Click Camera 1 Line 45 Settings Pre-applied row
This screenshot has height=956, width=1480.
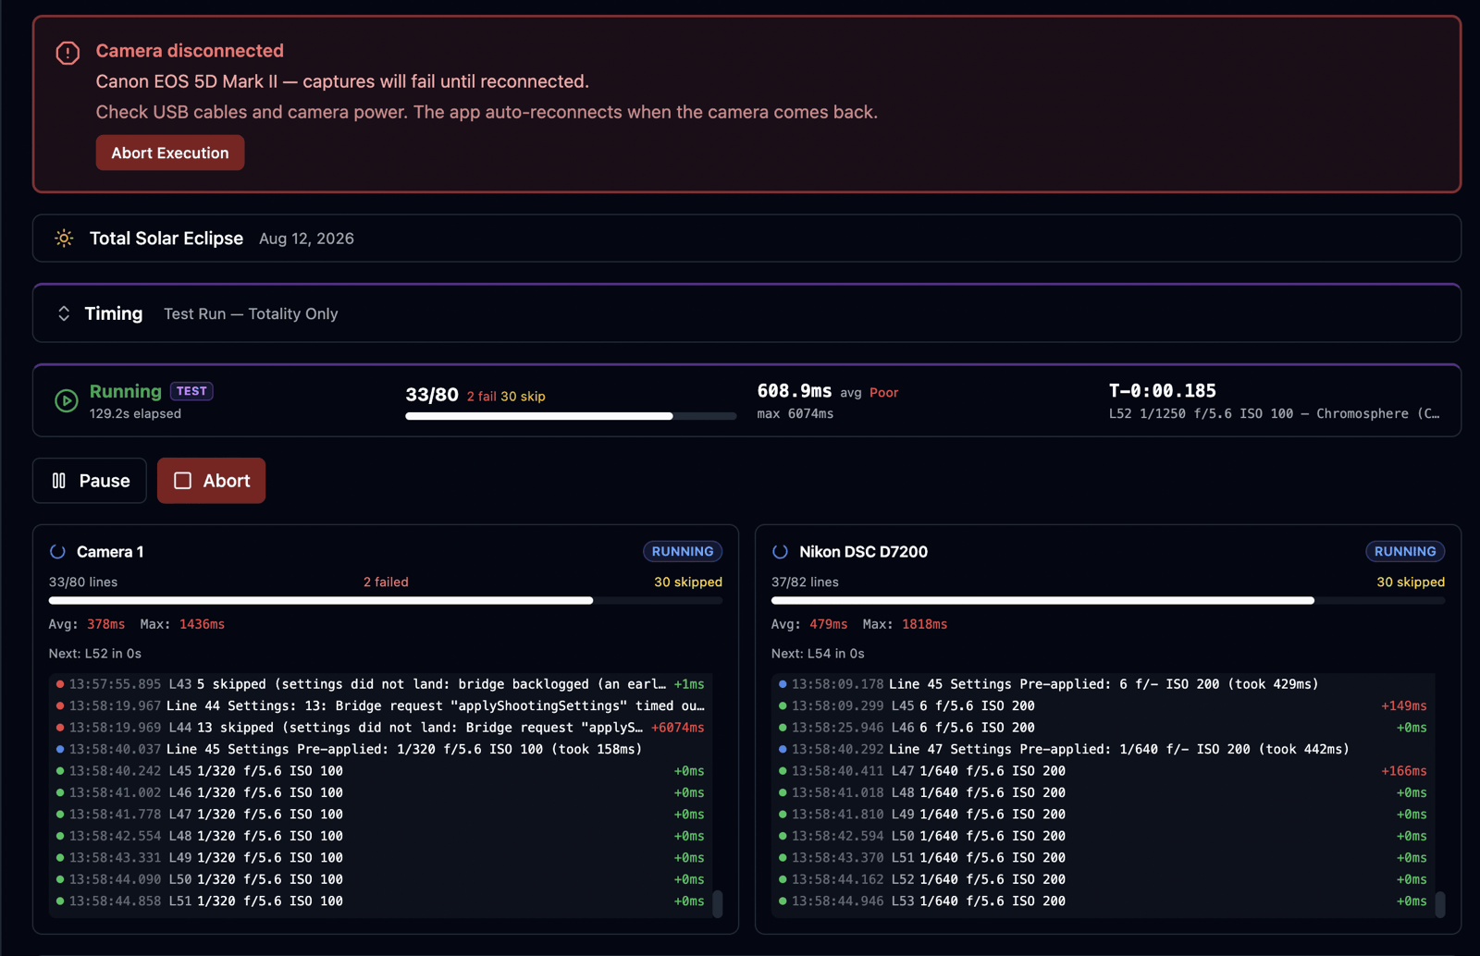[x=380, y=750]
